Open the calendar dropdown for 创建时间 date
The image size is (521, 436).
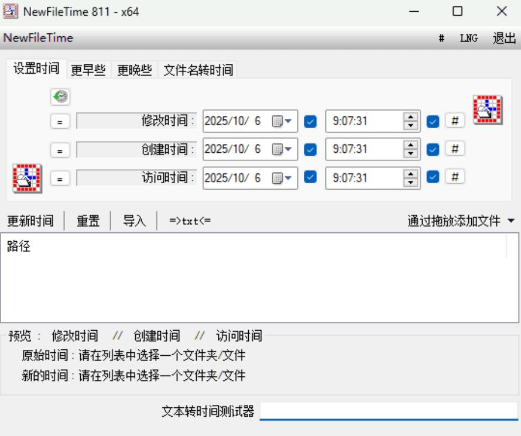[x=282, y=149]
